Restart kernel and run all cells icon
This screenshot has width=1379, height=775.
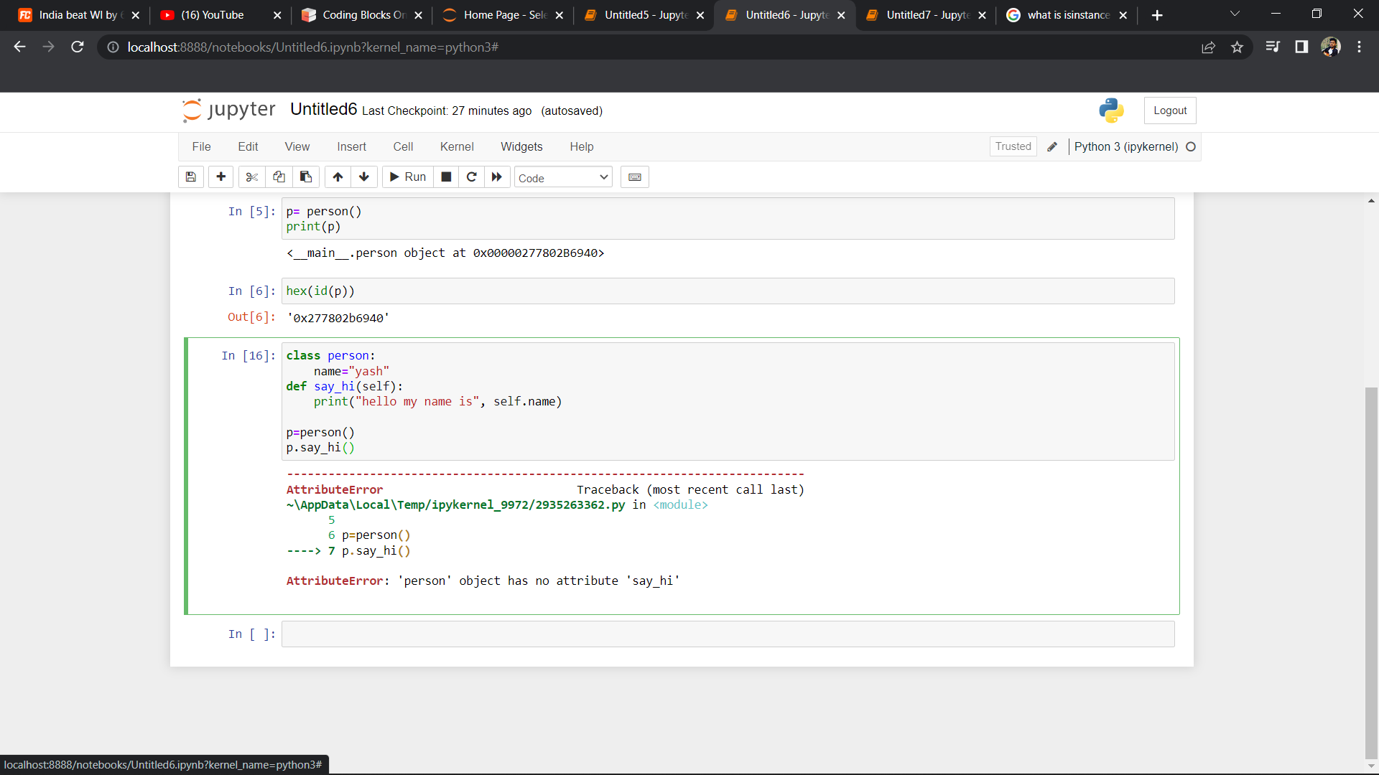(x=497, y=177)
